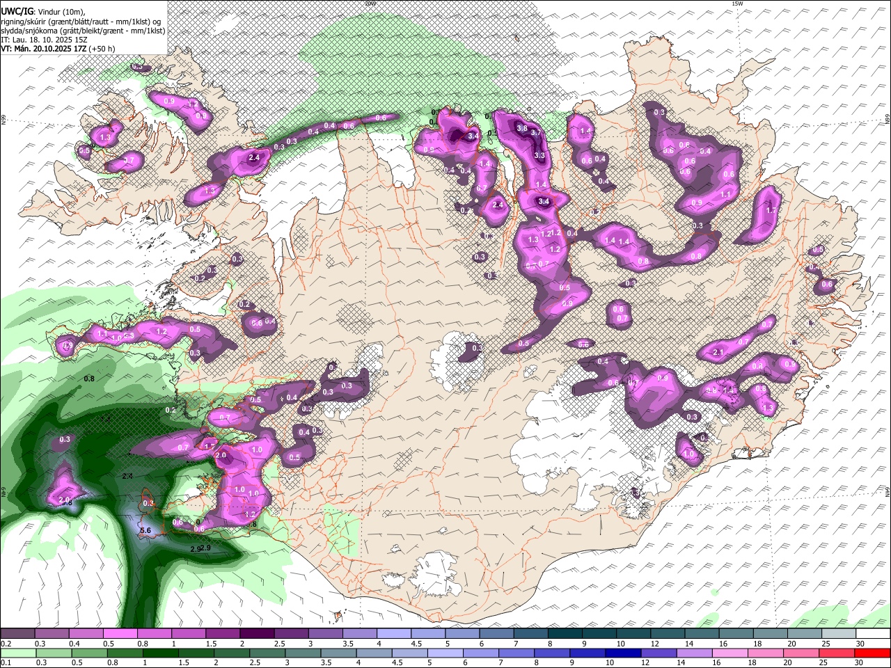This screenshot has width=891, height=668.
Task: Click the '2.1' snowfall value on the map
Action: tap(719, 353)
